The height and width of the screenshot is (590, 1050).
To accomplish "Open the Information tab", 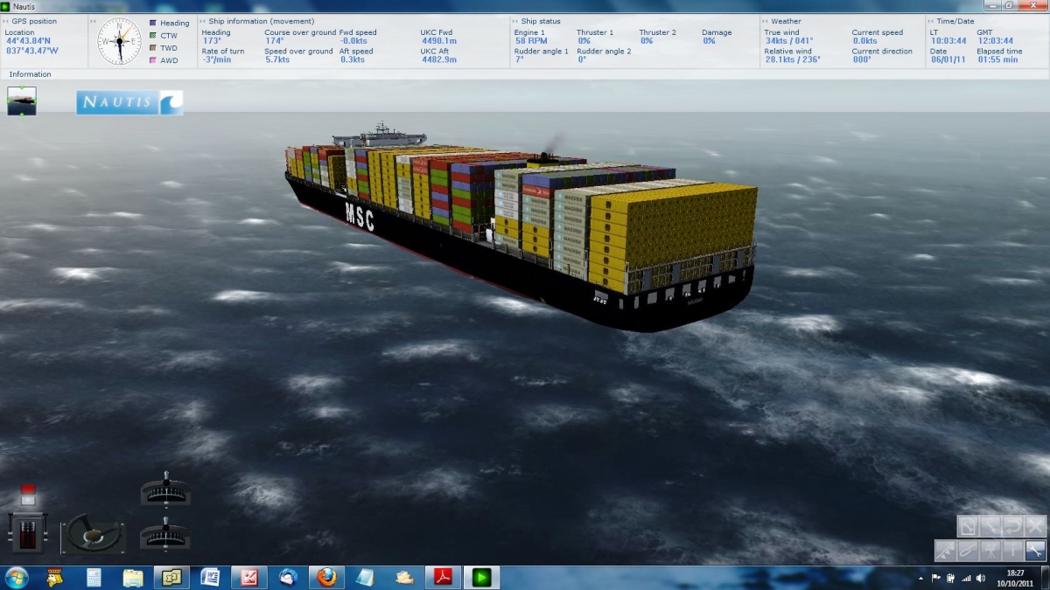I will pos(31,74).
